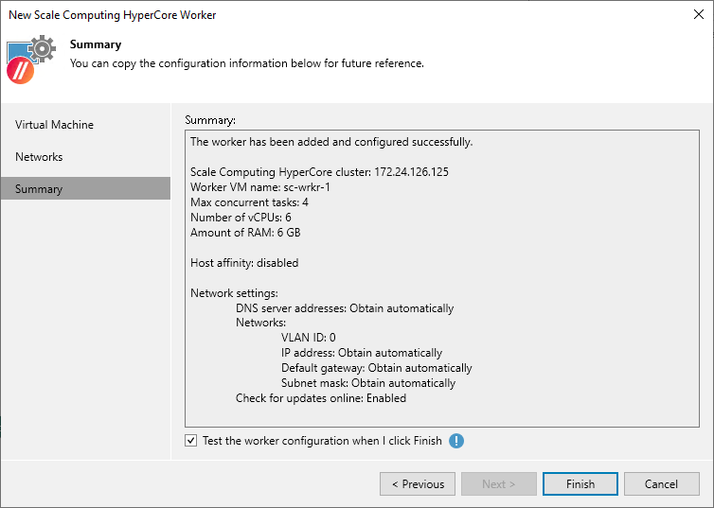Click the Check for updates online line
Image resolution: width=714 pixels, height=508 pixels.
[320, 398]
